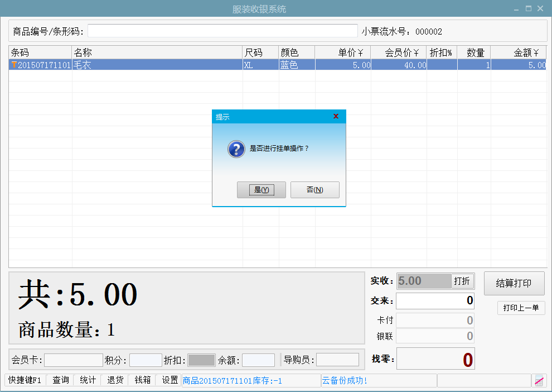
Task: Click the 交来 amount input field
Action: tap(435, 300)
